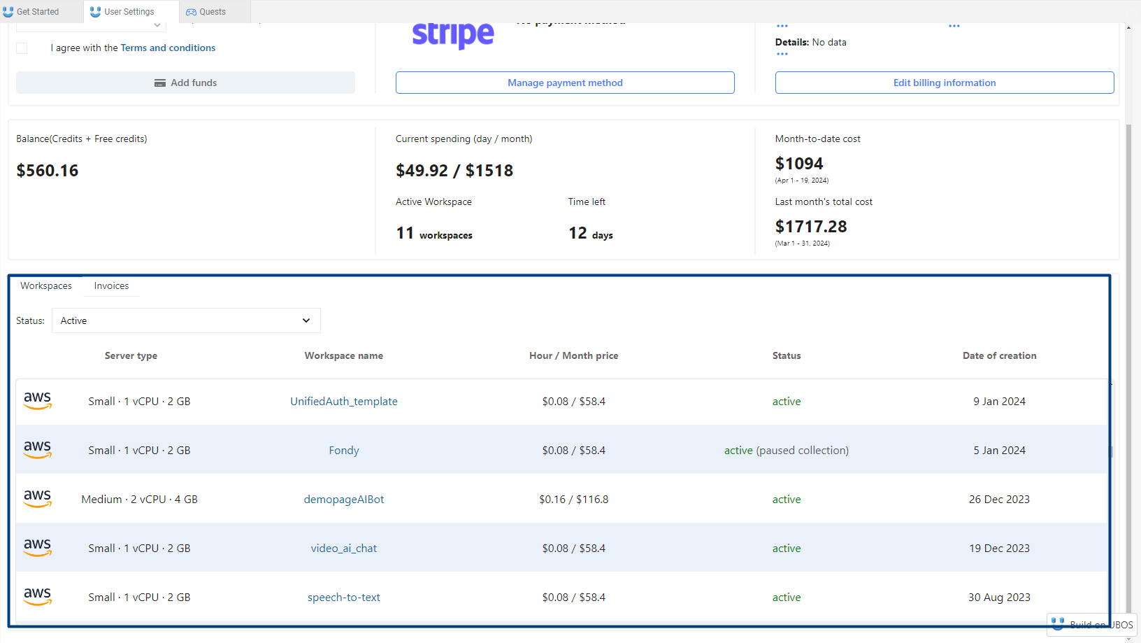Click the '5 Jan 2024' creation date
Viewport: 1141px width, 643px height.
pos(1000,450)
